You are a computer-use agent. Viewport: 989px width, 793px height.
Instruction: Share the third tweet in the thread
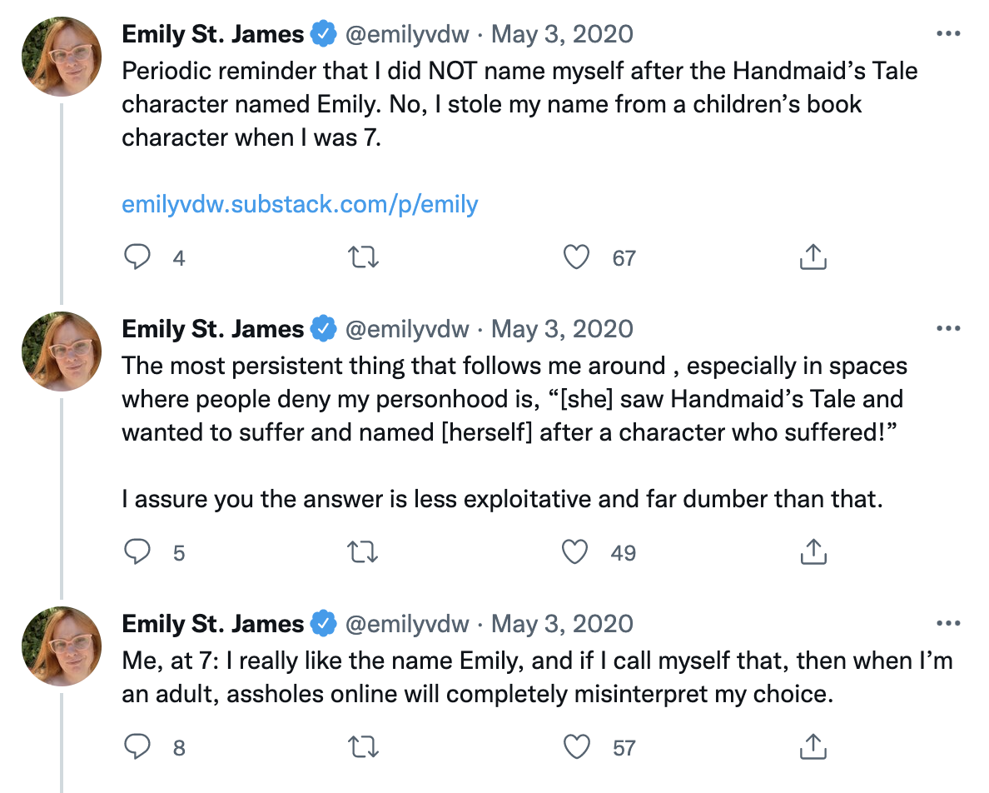[x=813, y=747]
